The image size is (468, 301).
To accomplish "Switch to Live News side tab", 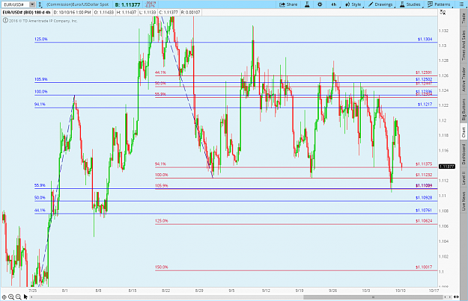I will click(x=464, y=201).
